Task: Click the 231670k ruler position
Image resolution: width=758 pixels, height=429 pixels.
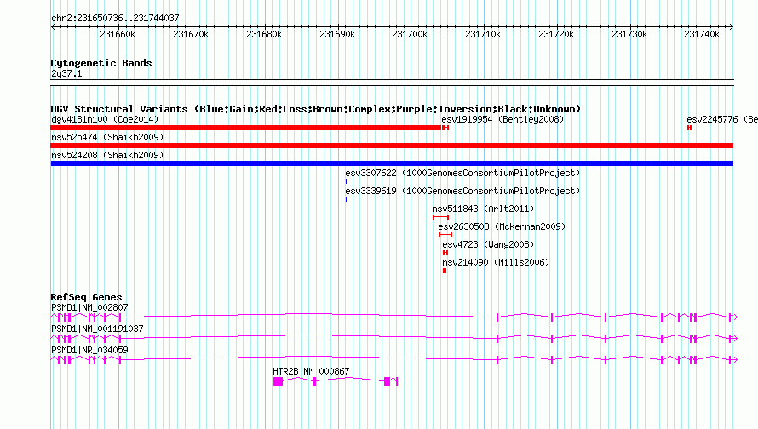Action: (191, 34)
